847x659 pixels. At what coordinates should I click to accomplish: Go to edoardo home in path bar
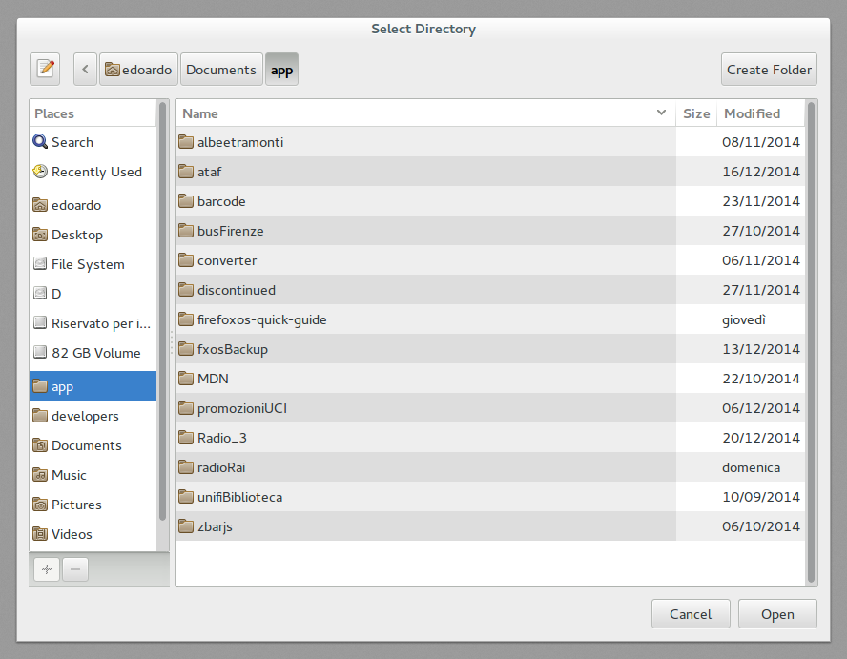point(139,70)
